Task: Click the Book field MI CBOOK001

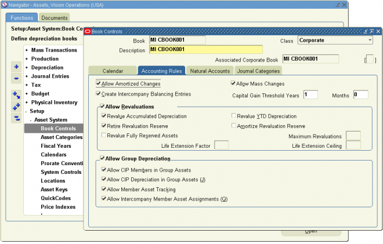Action: 178,40
